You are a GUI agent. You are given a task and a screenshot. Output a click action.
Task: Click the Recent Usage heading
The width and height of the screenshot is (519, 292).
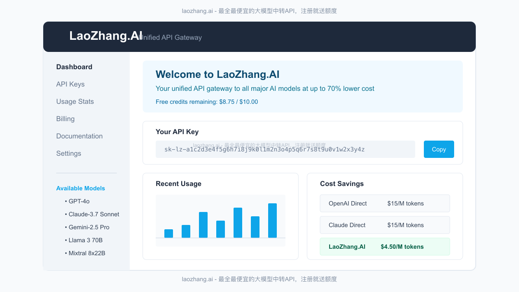point(179,184)
